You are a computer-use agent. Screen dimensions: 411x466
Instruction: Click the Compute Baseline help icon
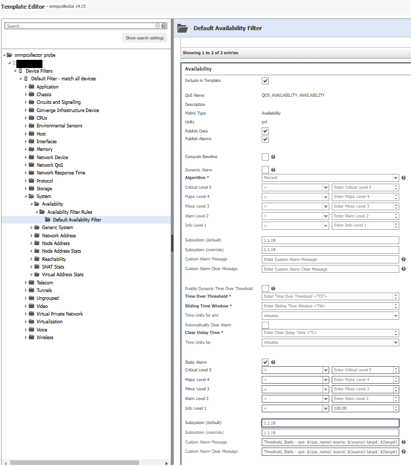273,157
